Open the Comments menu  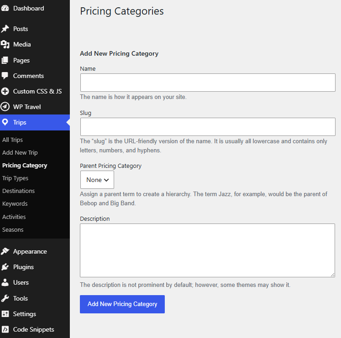click(x=35, y=76)
